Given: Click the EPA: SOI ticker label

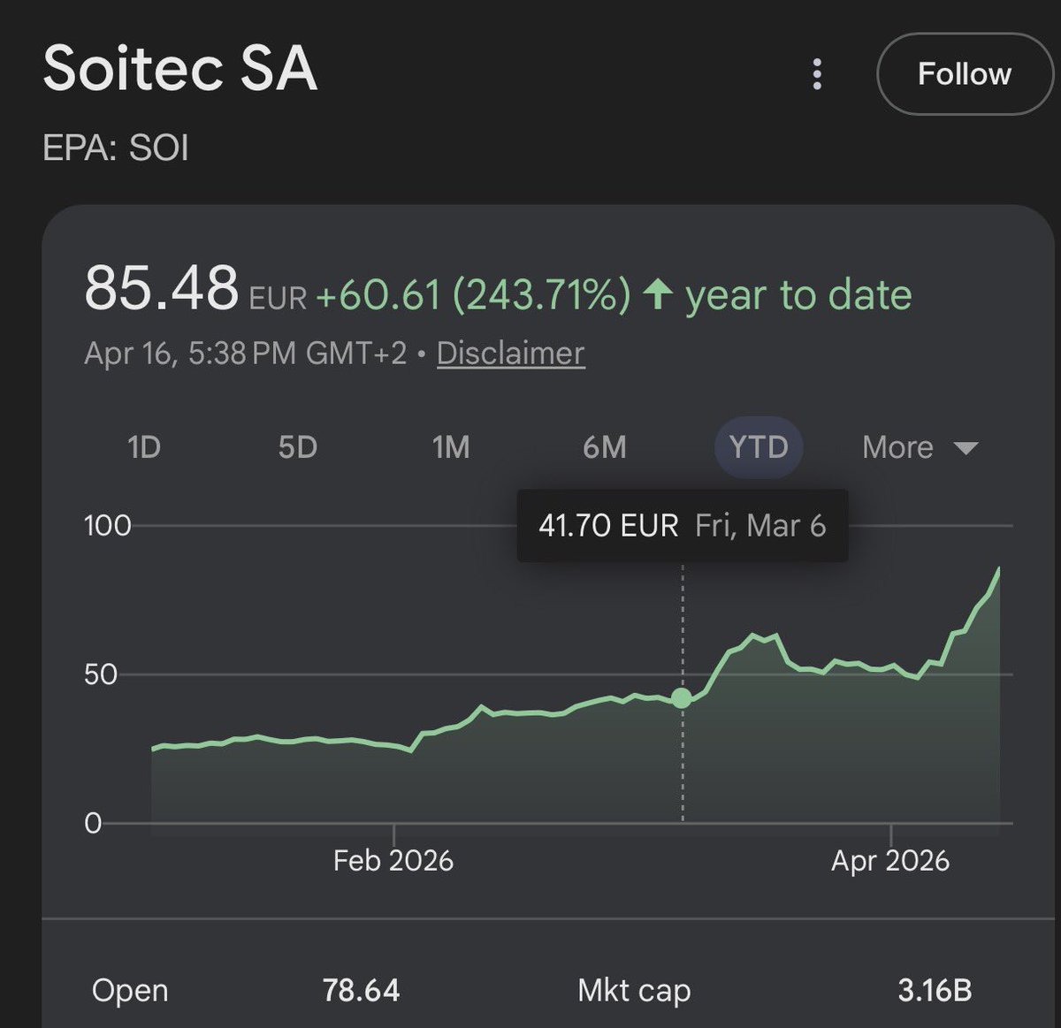Looking at the screenshot, I should 116,148.
